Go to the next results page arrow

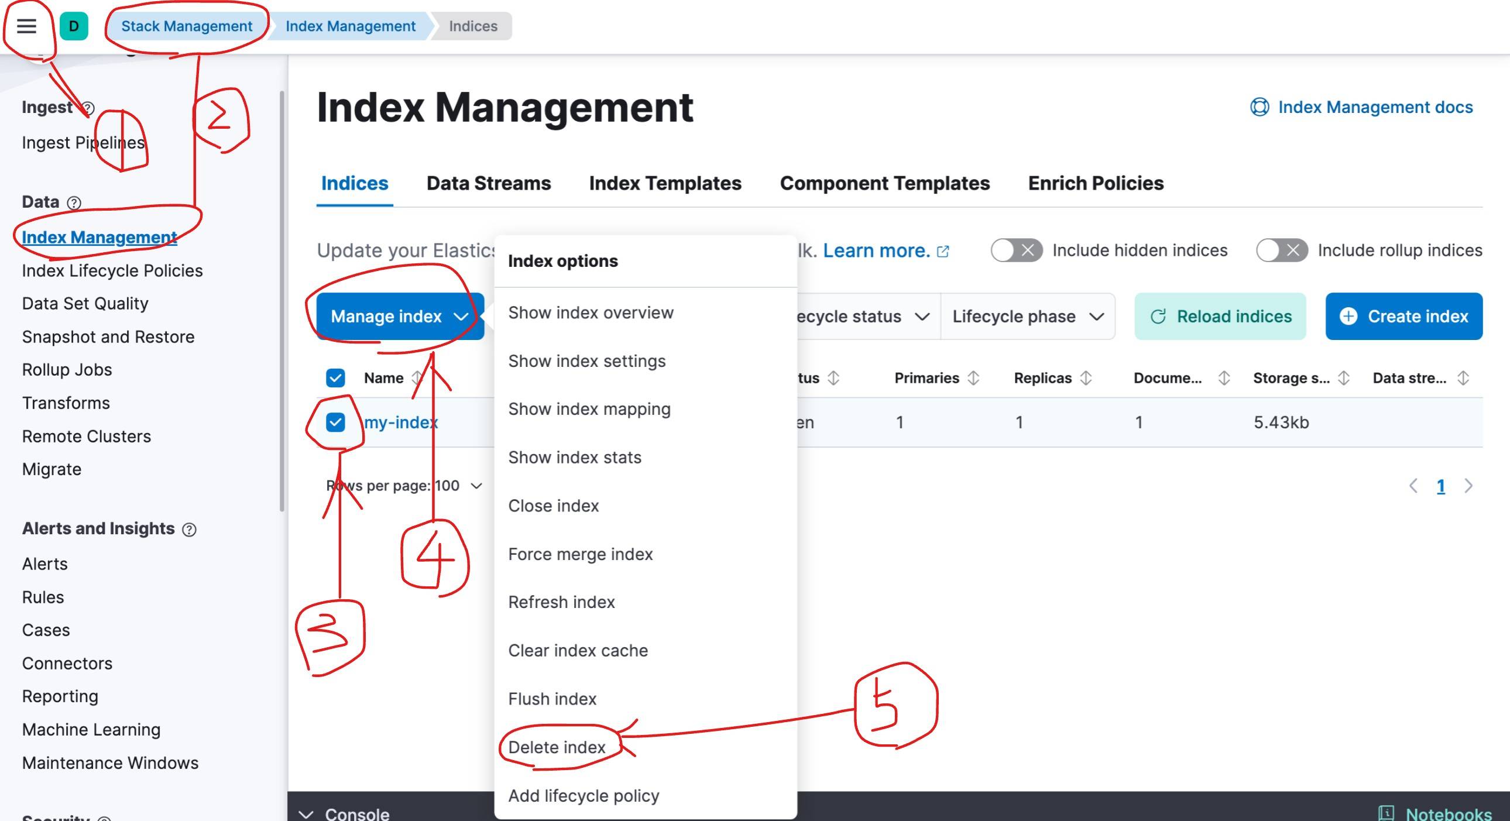tap(1468, 486)
